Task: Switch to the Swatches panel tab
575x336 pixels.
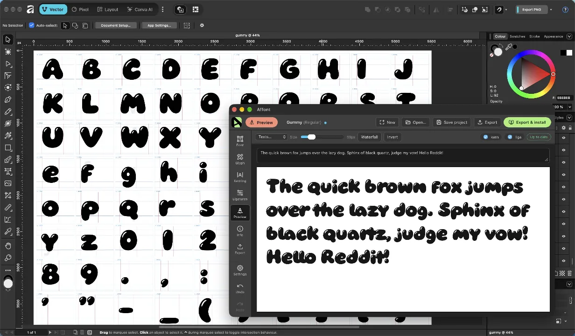Action: (x=517, y=36)
